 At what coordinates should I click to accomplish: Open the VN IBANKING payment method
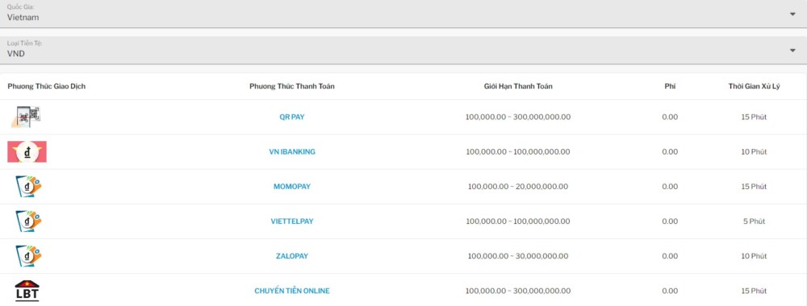[292, 152]
